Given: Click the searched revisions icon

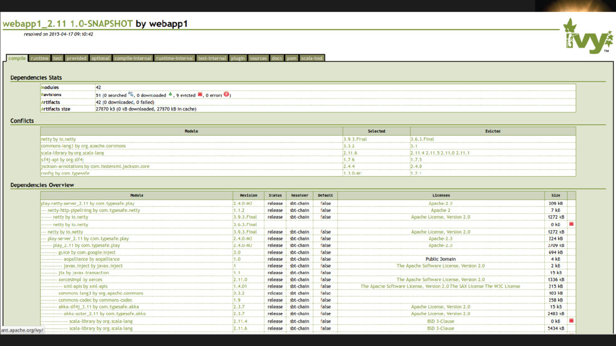Looking at the screenshot, I should [131, 94].
